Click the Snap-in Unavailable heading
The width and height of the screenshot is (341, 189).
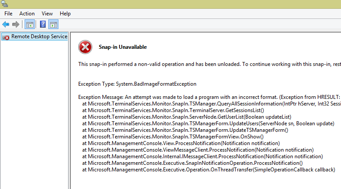123,47
